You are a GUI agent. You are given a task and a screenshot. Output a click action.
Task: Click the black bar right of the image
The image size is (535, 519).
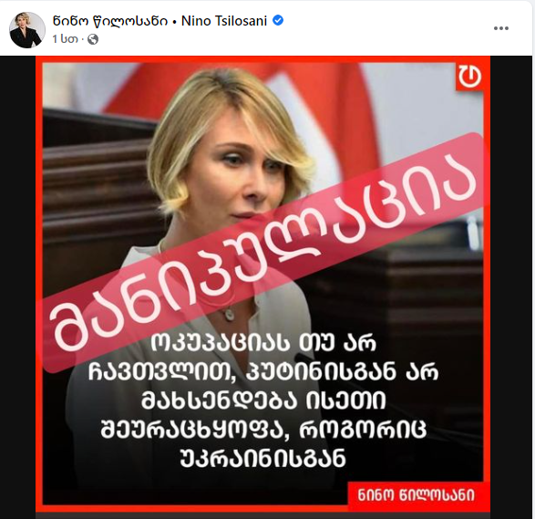pos(510,287)
